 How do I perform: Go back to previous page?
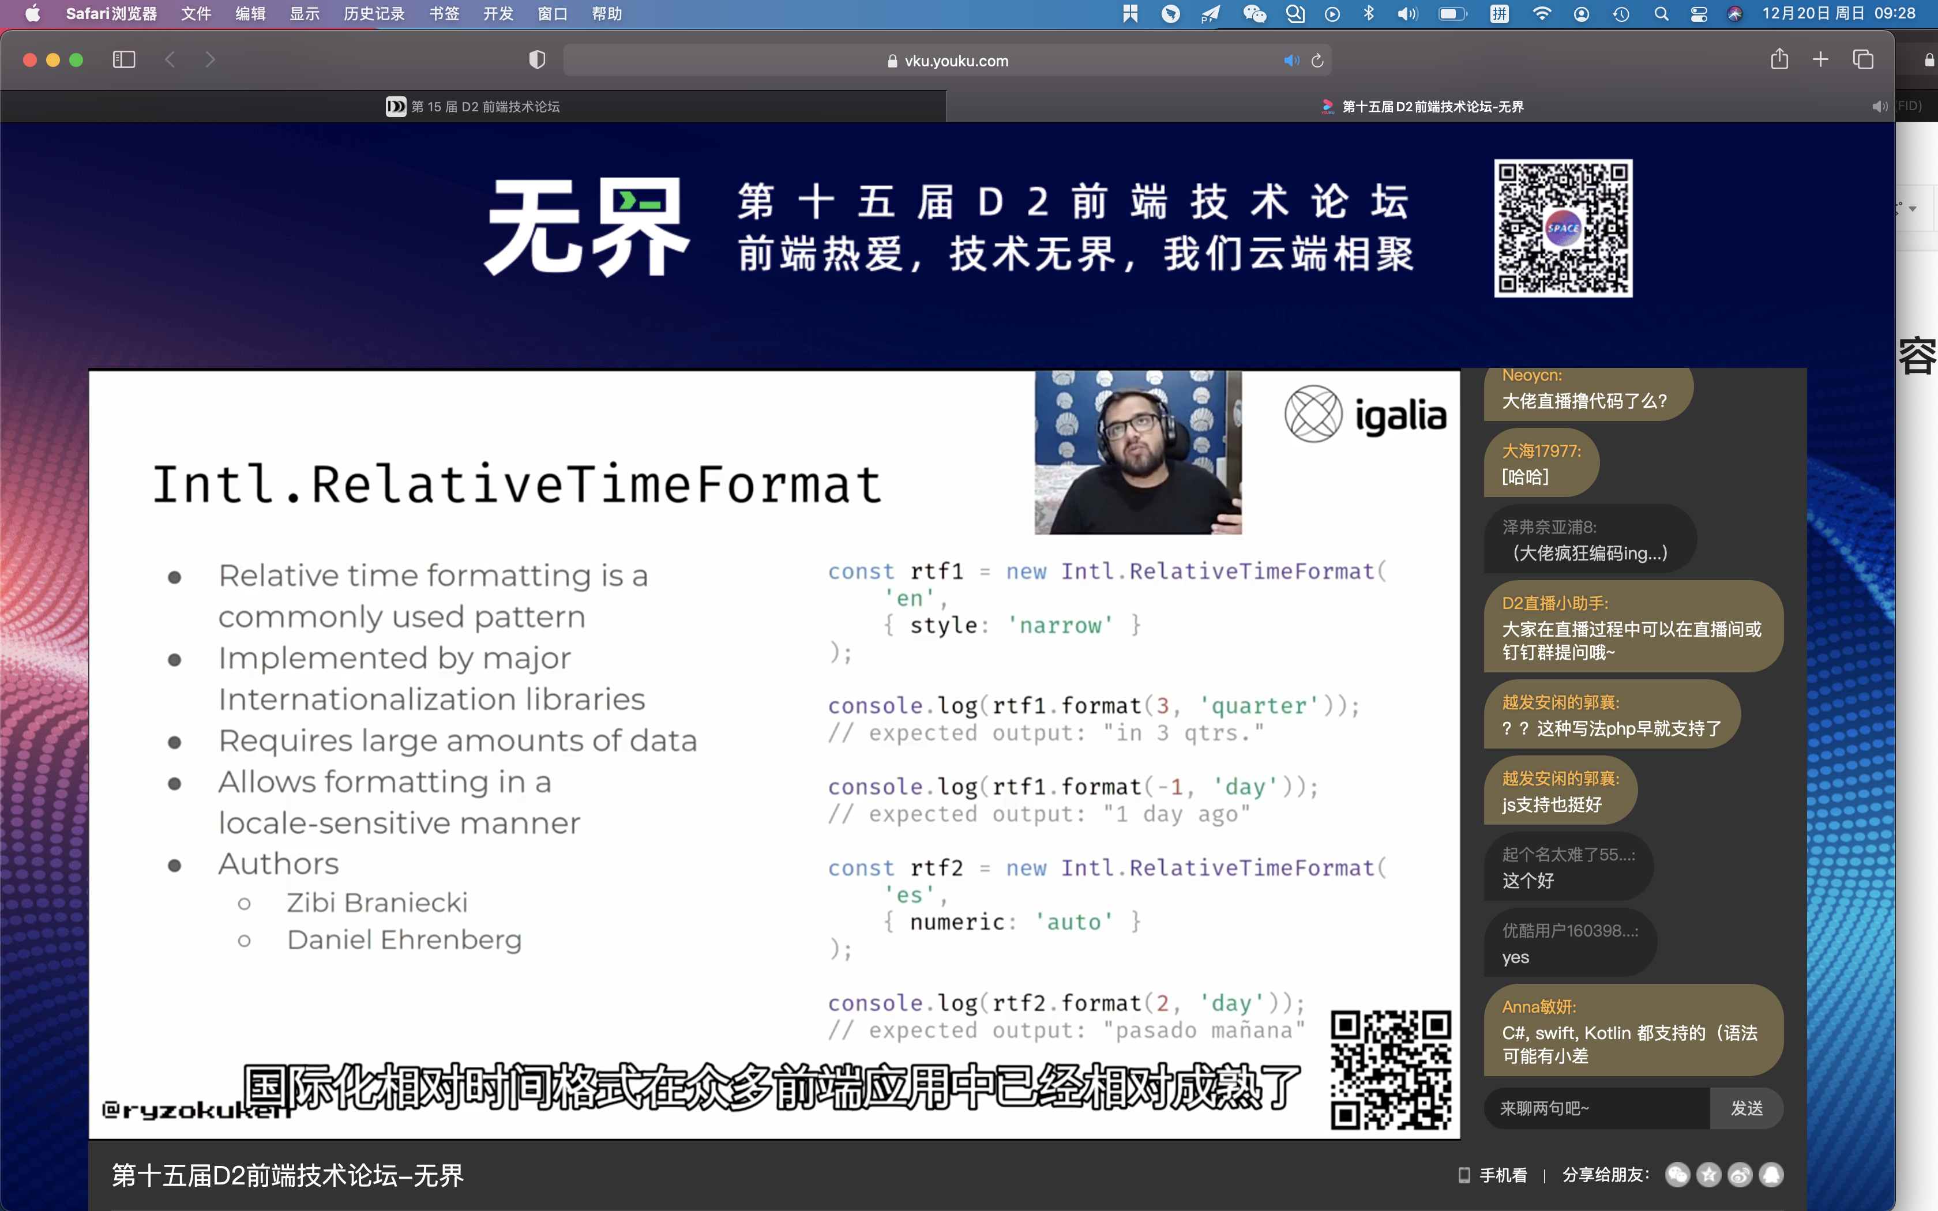170,60
